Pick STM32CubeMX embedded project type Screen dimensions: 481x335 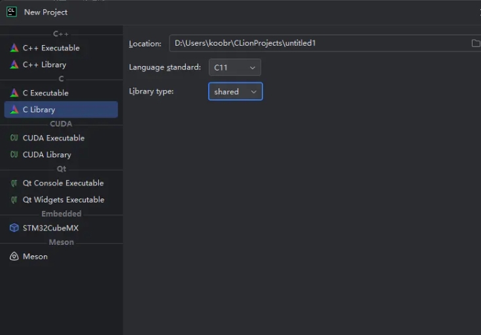pyautogui.click(x=50, y=228)
